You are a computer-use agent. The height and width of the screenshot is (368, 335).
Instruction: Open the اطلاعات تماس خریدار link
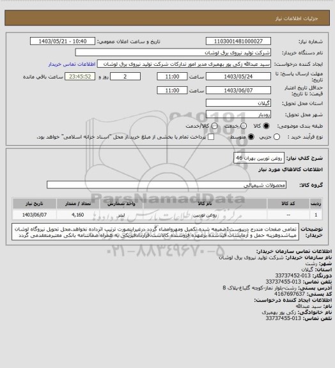pos(72,64)
